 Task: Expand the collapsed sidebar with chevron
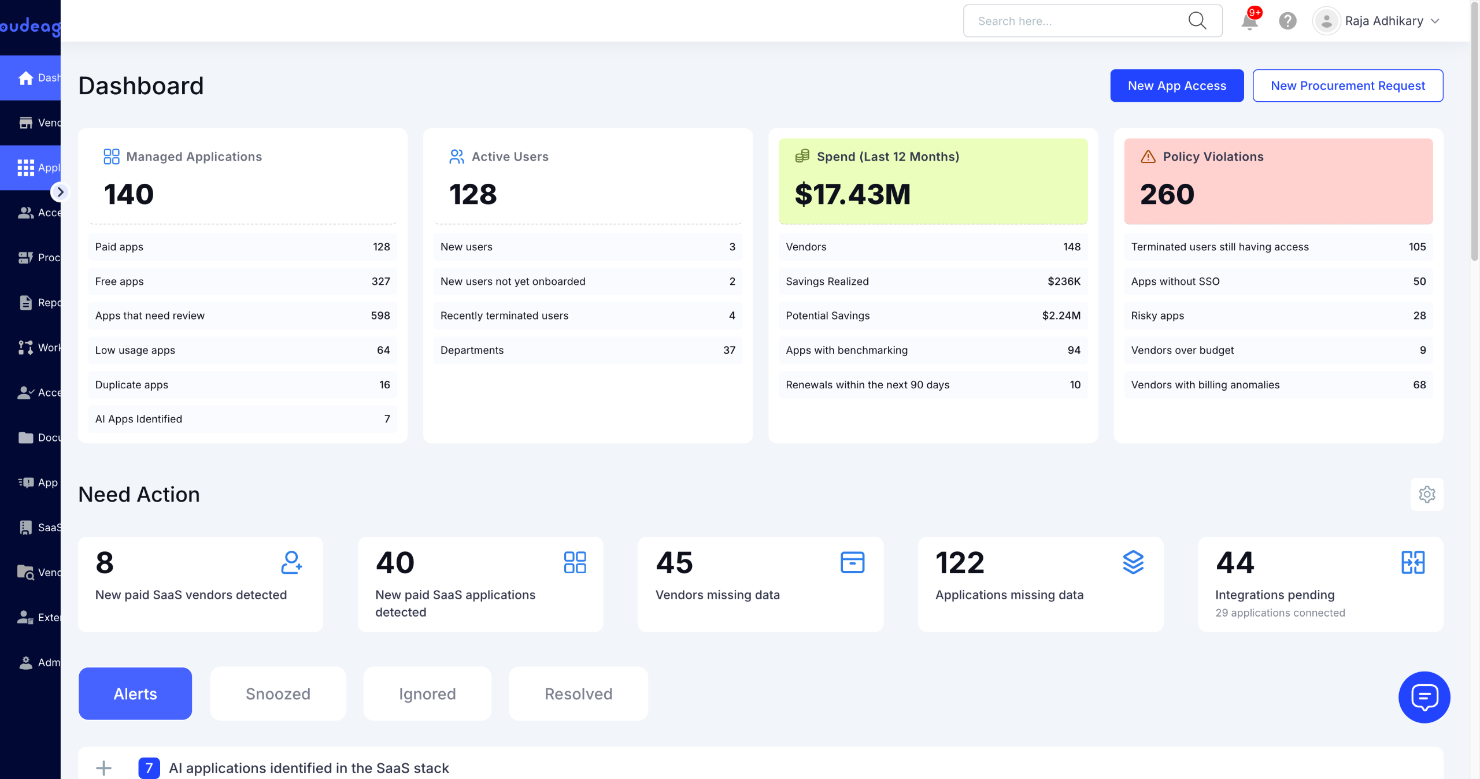[x=60, y=192]
